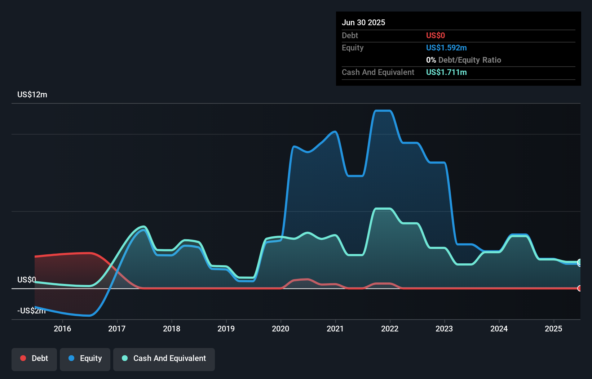The image size is (592, 379).
Task: Click the US$1.711m cash value
Action: [446, 72]
